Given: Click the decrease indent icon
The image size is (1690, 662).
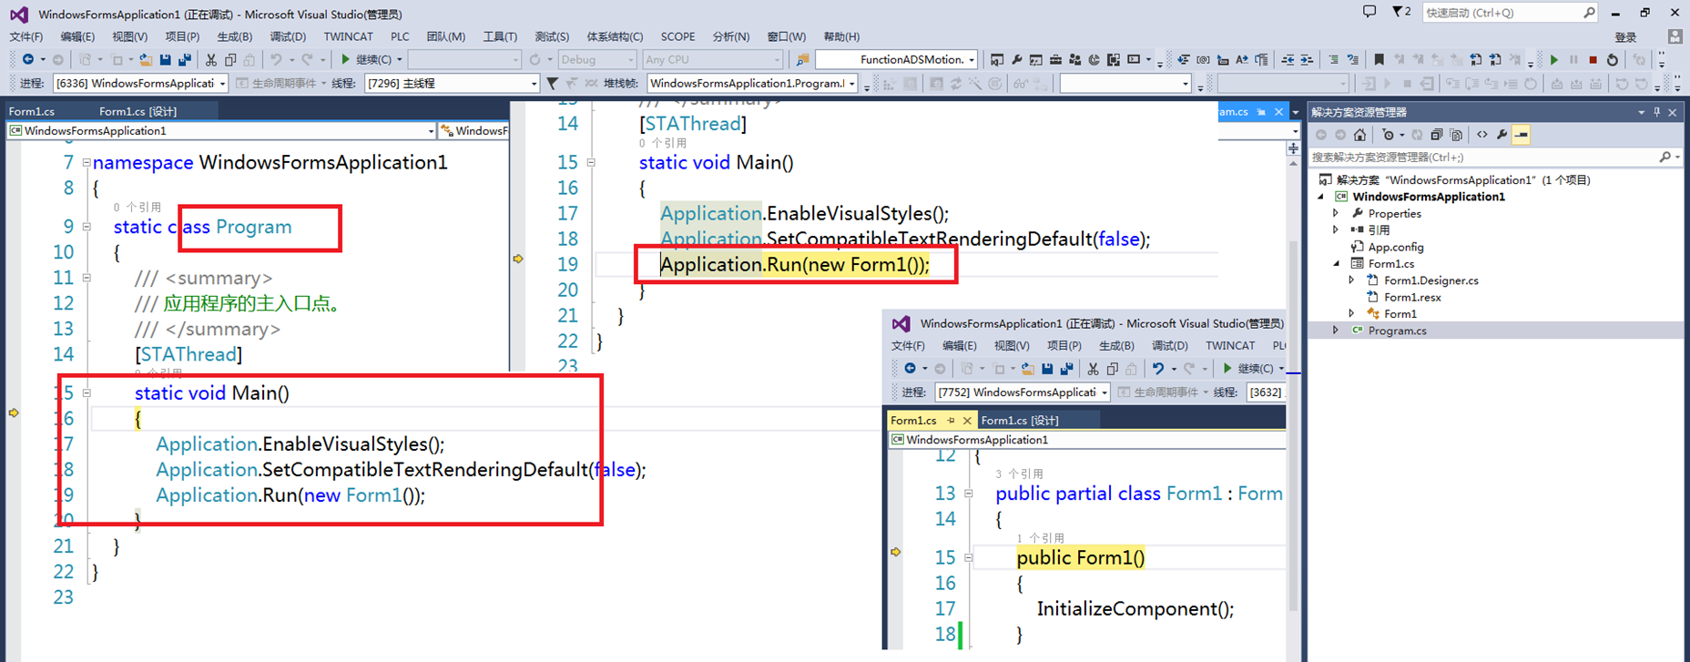Looking at the screenshot, I should [x=1288, y=59].
